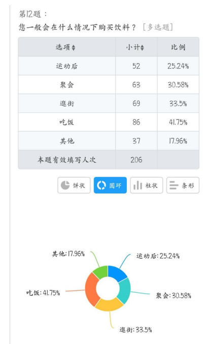This screenshot has width=206, height=344.
Task: Select the active 圆环 chart button
Action: coord(110,185)
